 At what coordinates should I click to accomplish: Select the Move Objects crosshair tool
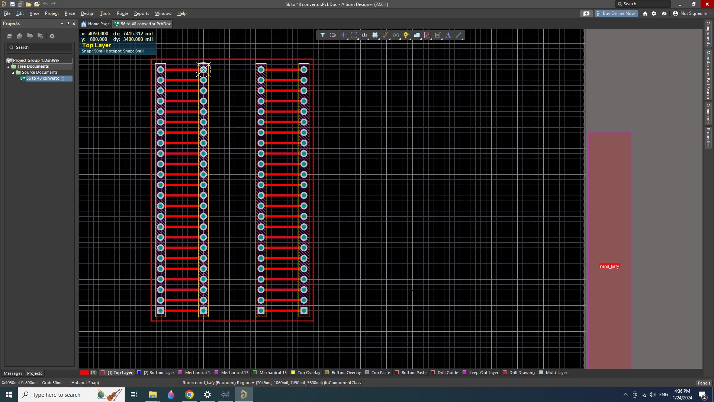click(x=343, y=35)
